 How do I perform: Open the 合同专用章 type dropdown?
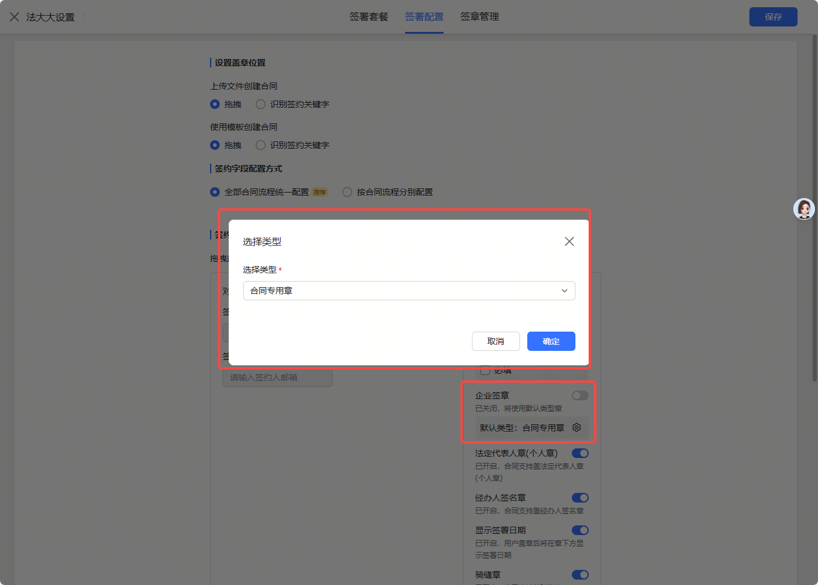tap(409, 291)
